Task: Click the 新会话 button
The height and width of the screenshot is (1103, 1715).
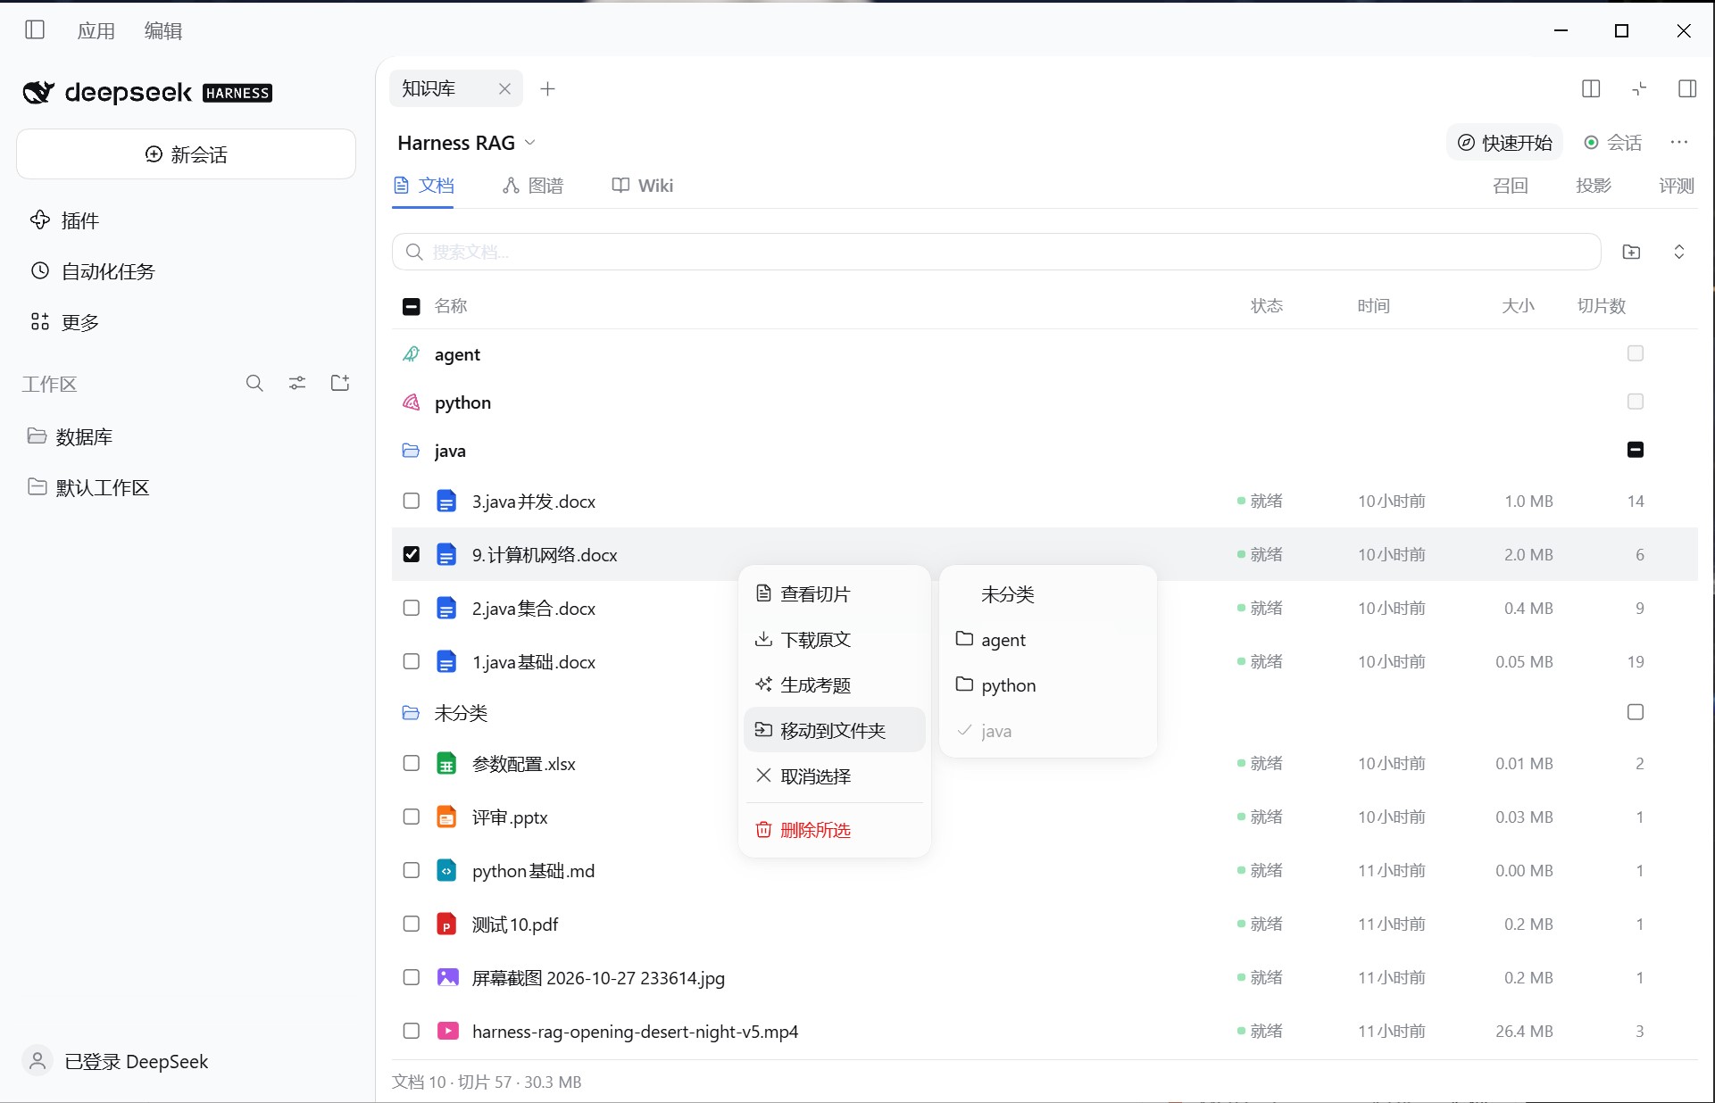Action: coord(186,154)
